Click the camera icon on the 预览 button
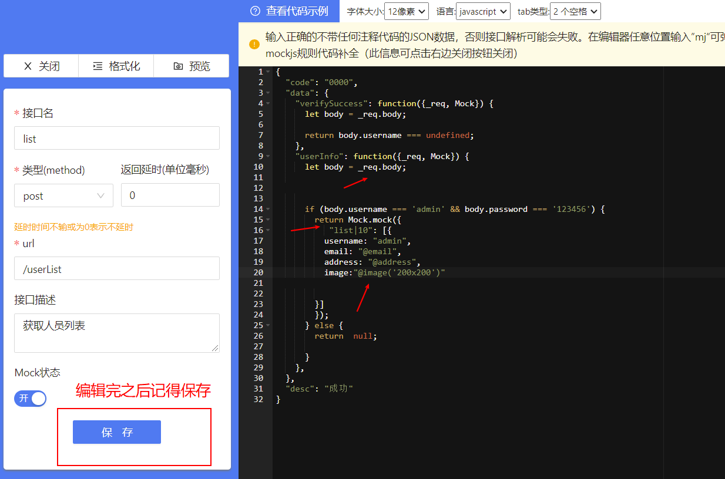The height and width of the screenshot is (479, 725). (178, 66)
